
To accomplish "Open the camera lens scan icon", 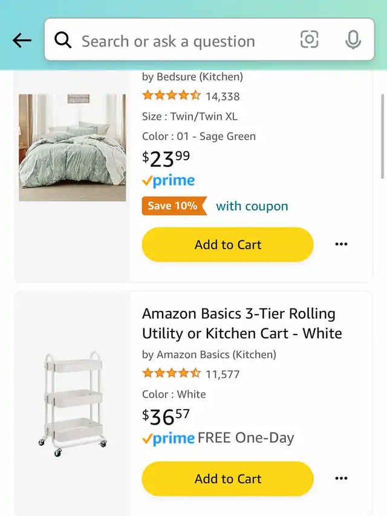I will 309,40.
